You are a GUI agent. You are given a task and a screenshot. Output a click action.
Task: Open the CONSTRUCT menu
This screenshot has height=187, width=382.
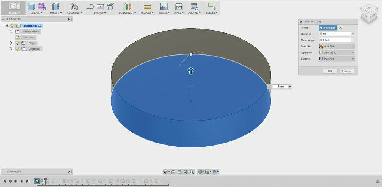(128, 13)
